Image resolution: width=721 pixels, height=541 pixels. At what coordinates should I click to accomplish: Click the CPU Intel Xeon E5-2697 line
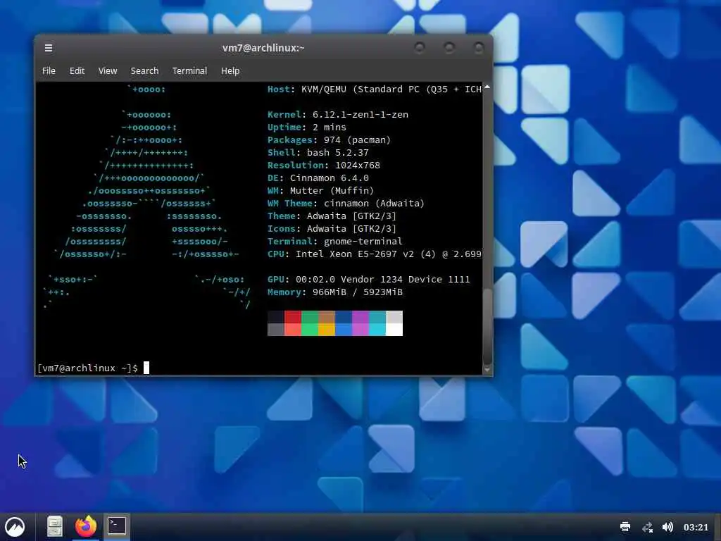pyautogui.click(x=375, y=254)
